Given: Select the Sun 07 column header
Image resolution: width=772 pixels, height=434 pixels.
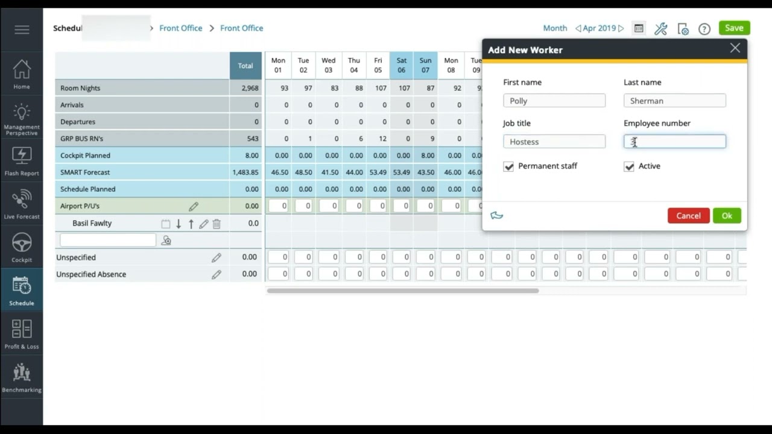Looking at the screenshot, I should [x=425, y=65].
